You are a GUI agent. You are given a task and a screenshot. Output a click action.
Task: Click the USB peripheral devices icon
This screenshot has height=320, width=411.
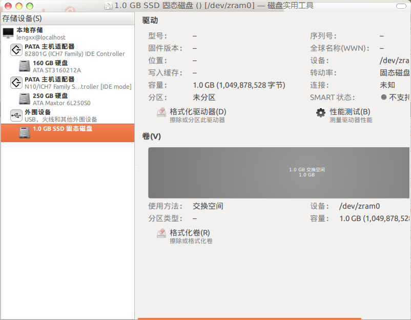click(x=16, y=115)
